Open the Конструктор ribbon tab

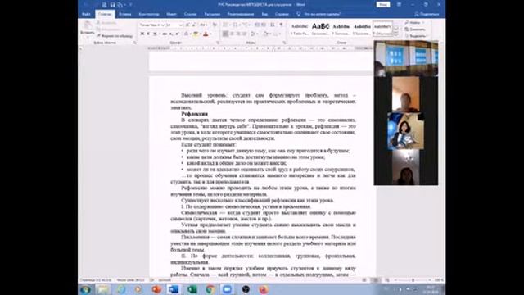[149, 14]
